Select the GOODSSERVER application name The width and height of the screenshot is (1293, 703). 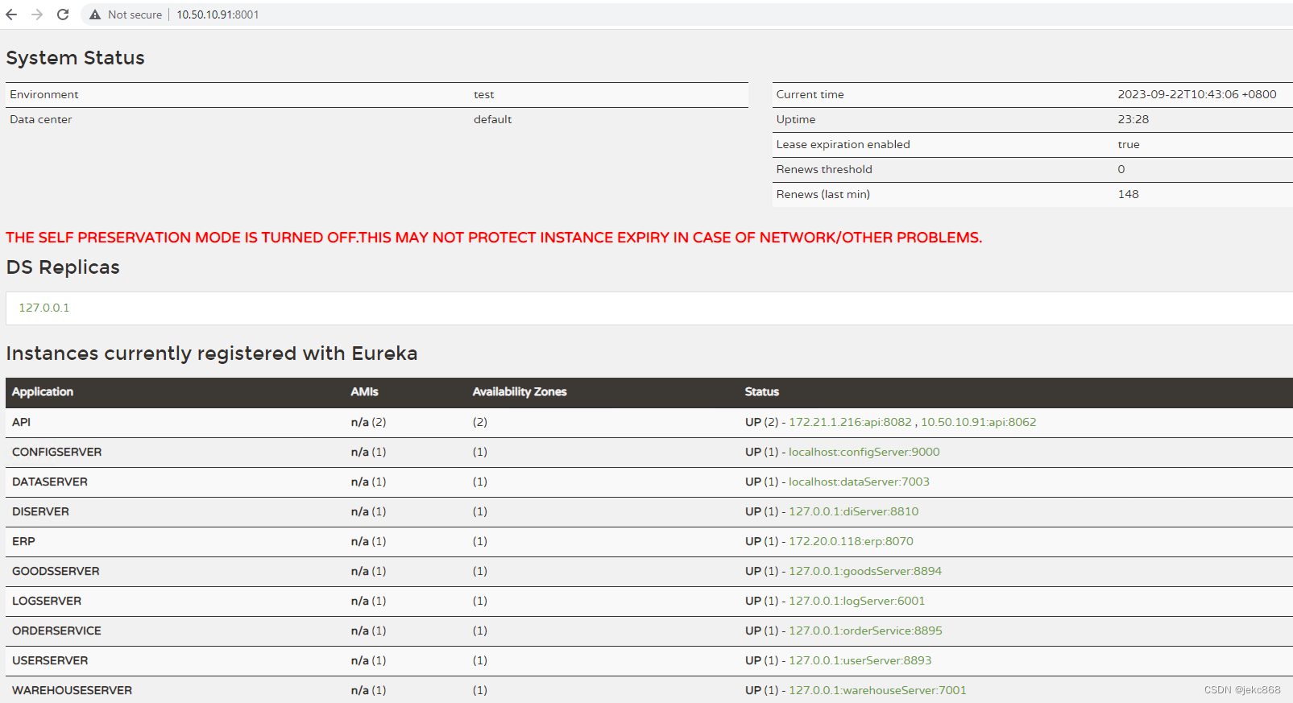pyautogui.click(x=56, y=571)
